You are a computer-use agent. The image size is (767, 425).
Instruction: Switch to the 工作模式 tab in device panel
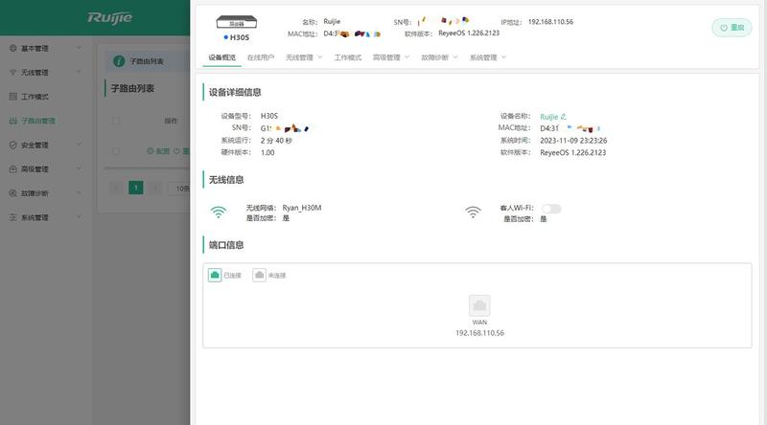348,57
